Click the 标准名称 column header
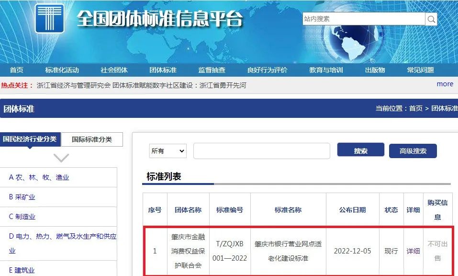 tap(288, 210)
